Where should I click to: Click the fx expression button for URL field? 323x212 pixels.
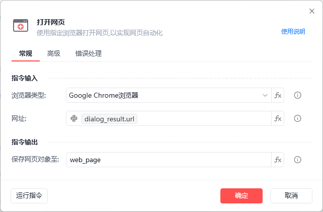(x=278, y=118)
